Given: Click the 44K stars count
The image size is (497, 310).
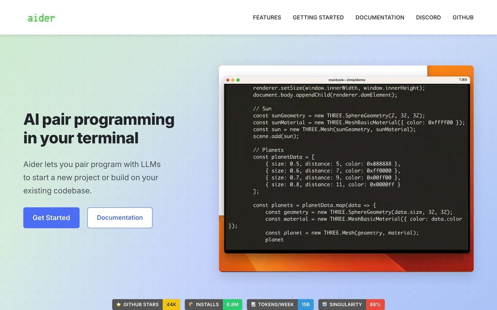Looking at the screenshot, I should click(171, 305).
